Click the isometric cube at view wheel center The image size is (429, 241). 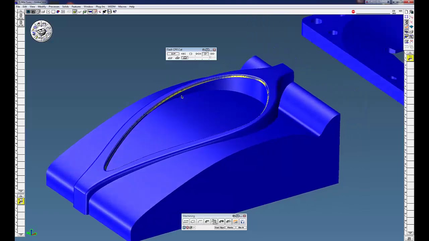(x=41, y=31)
